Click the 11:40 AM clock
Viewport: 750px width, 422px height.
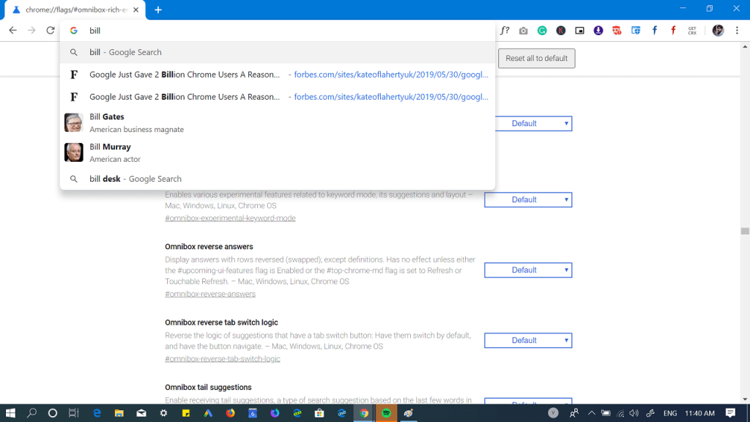pyautogui.click(x=699, y=413)
